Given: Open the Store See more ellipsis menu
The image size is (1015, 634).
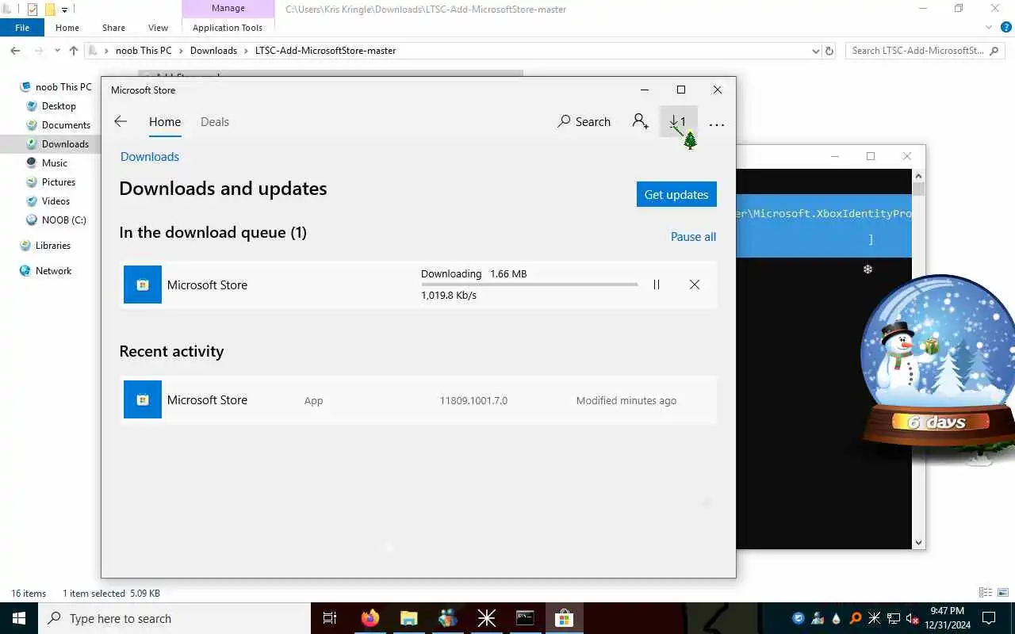Looking at the screenshot, I should pyautogui.click(x=717, y=124).
